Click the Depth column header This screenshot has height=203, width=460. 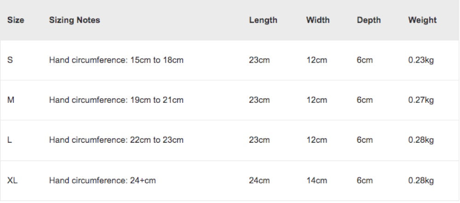click(368, 20)
